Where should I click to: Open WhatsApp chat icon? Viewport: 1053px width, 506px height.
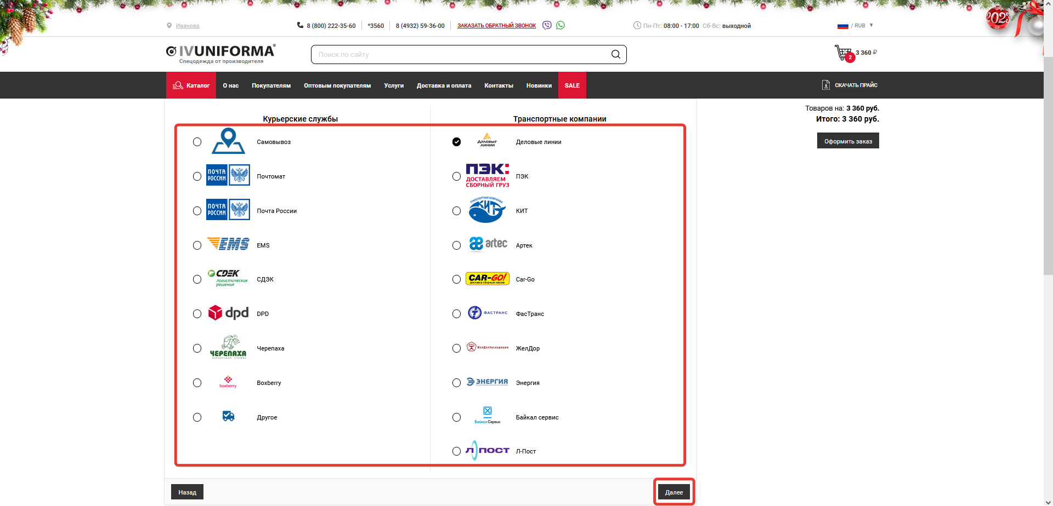click(x=561, y=25)
